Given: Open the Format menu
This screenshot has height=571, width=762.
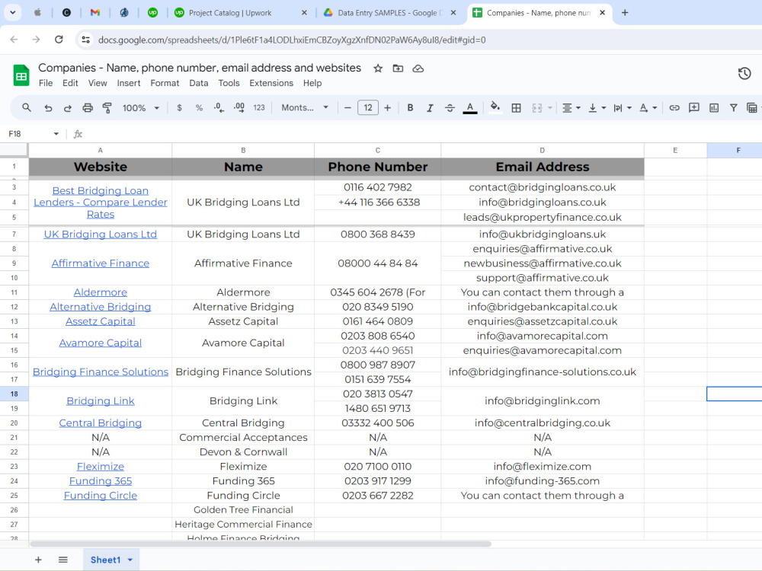Looking at the screenshot, I should tap(165, 83).
